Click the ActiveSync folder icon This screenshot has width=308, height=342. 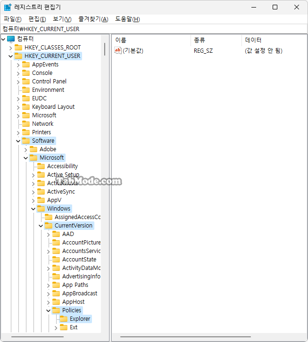(41, 192)
